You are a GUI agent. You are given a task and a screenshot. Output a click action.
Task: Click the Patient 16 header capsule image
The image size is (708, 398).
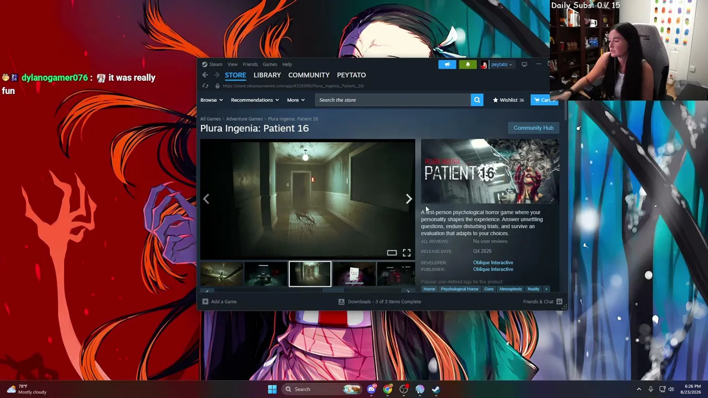pos(490,171)
